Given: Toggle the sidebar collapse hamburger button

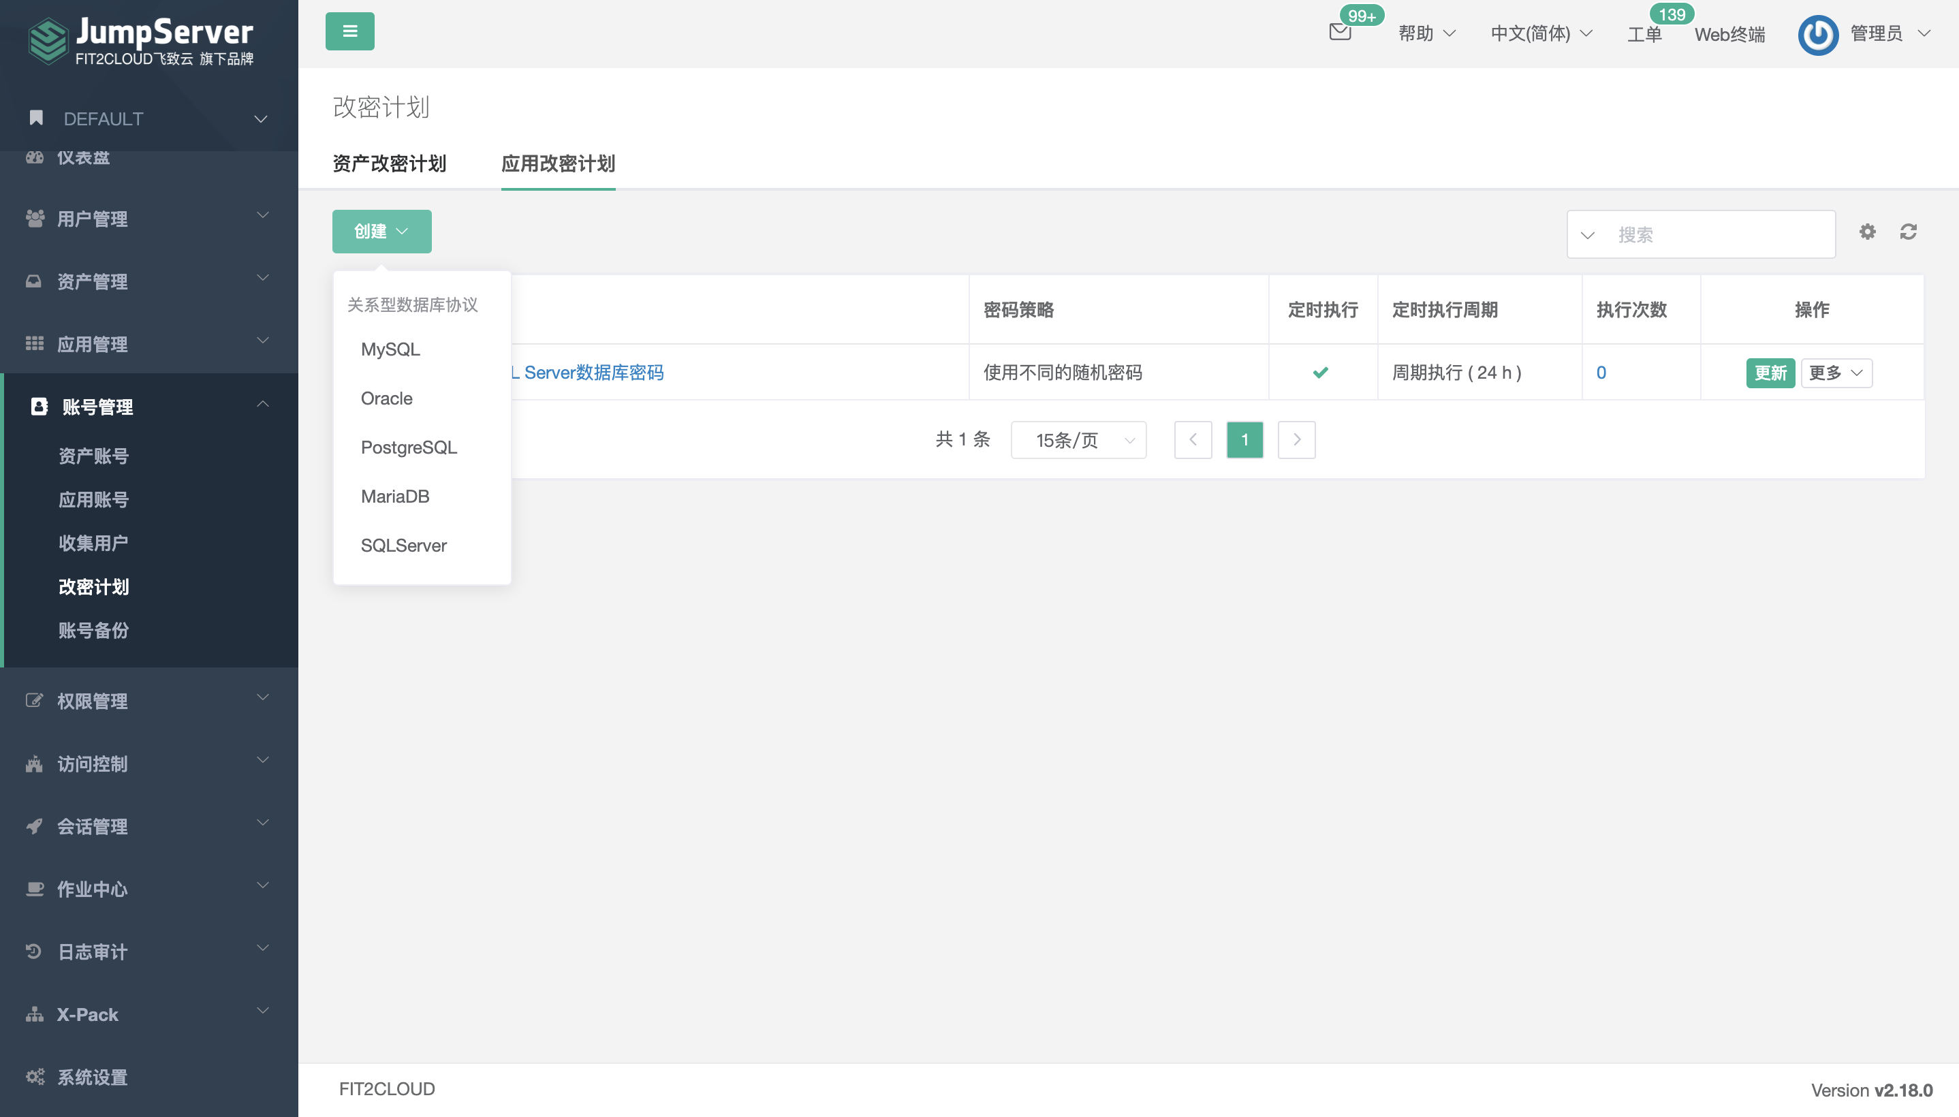Looking at the screenshot, I should 349,31.
